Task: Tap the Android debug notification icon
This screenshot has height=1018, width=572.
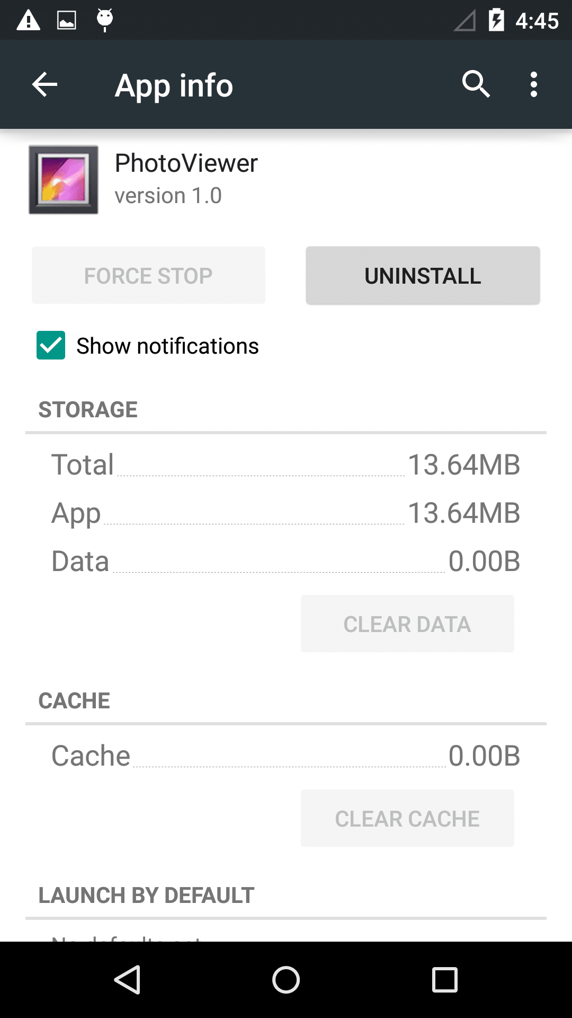Action: point(105,20)
